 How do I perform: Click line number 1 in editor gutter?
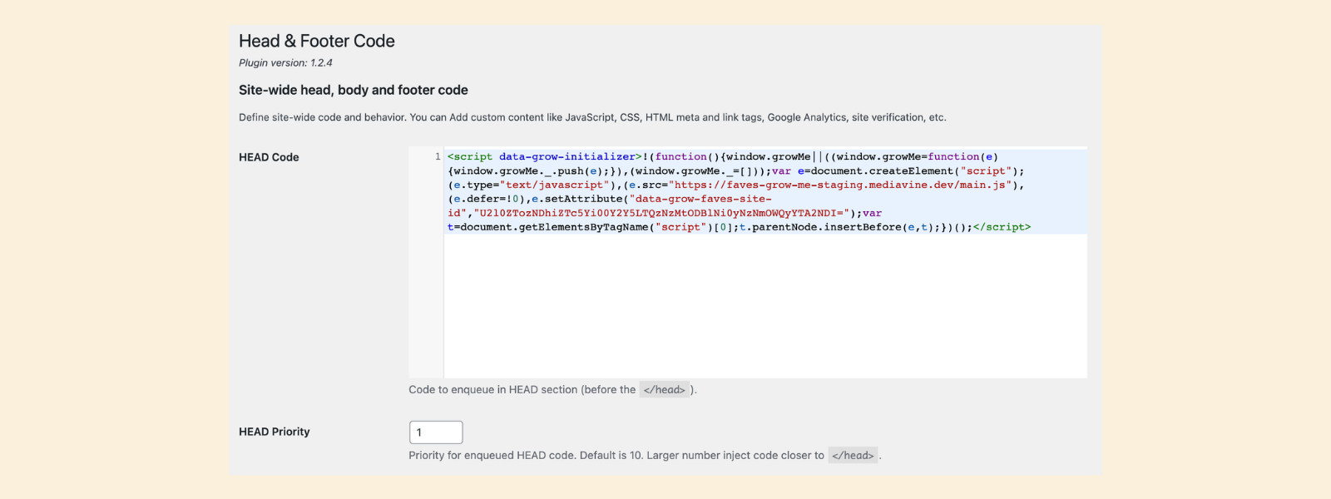click(438, 157)
